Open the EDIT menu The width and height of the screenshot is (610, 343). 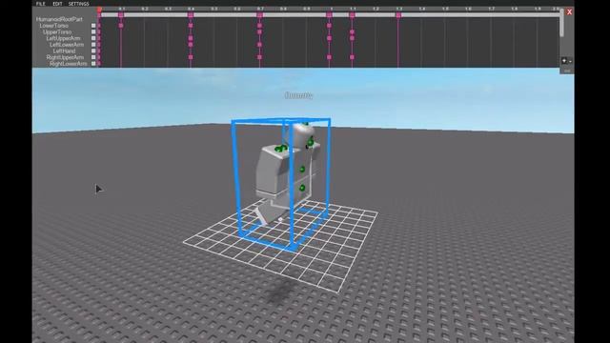point(57,4)
